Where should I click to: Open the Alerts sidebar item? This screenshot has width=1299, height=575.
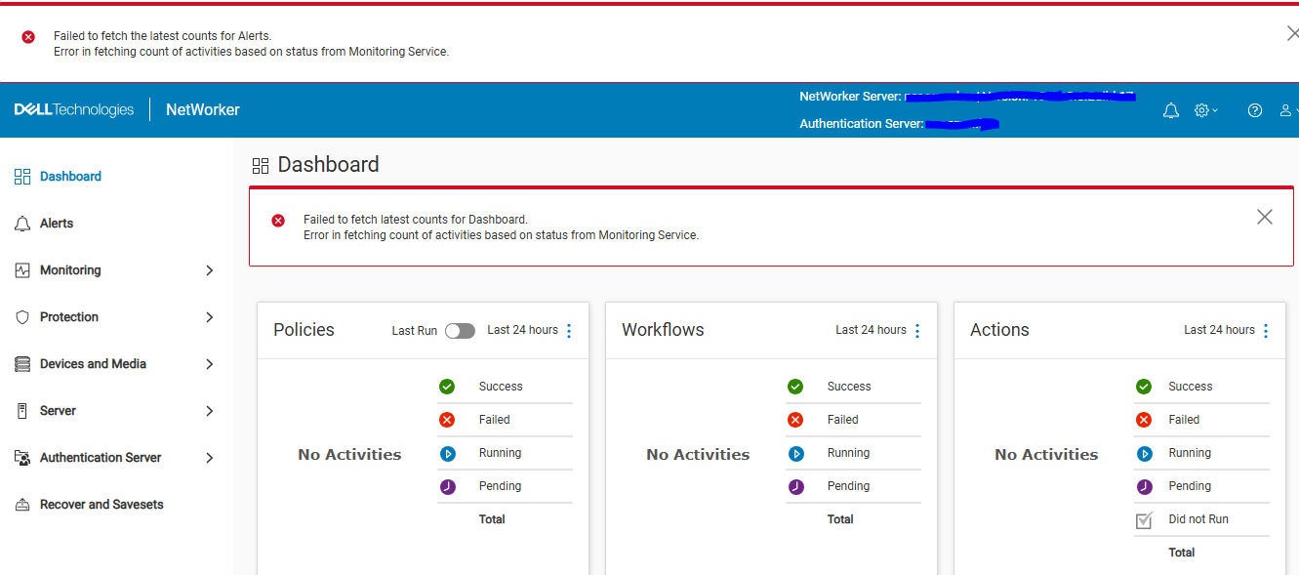(x=57, y=224)
